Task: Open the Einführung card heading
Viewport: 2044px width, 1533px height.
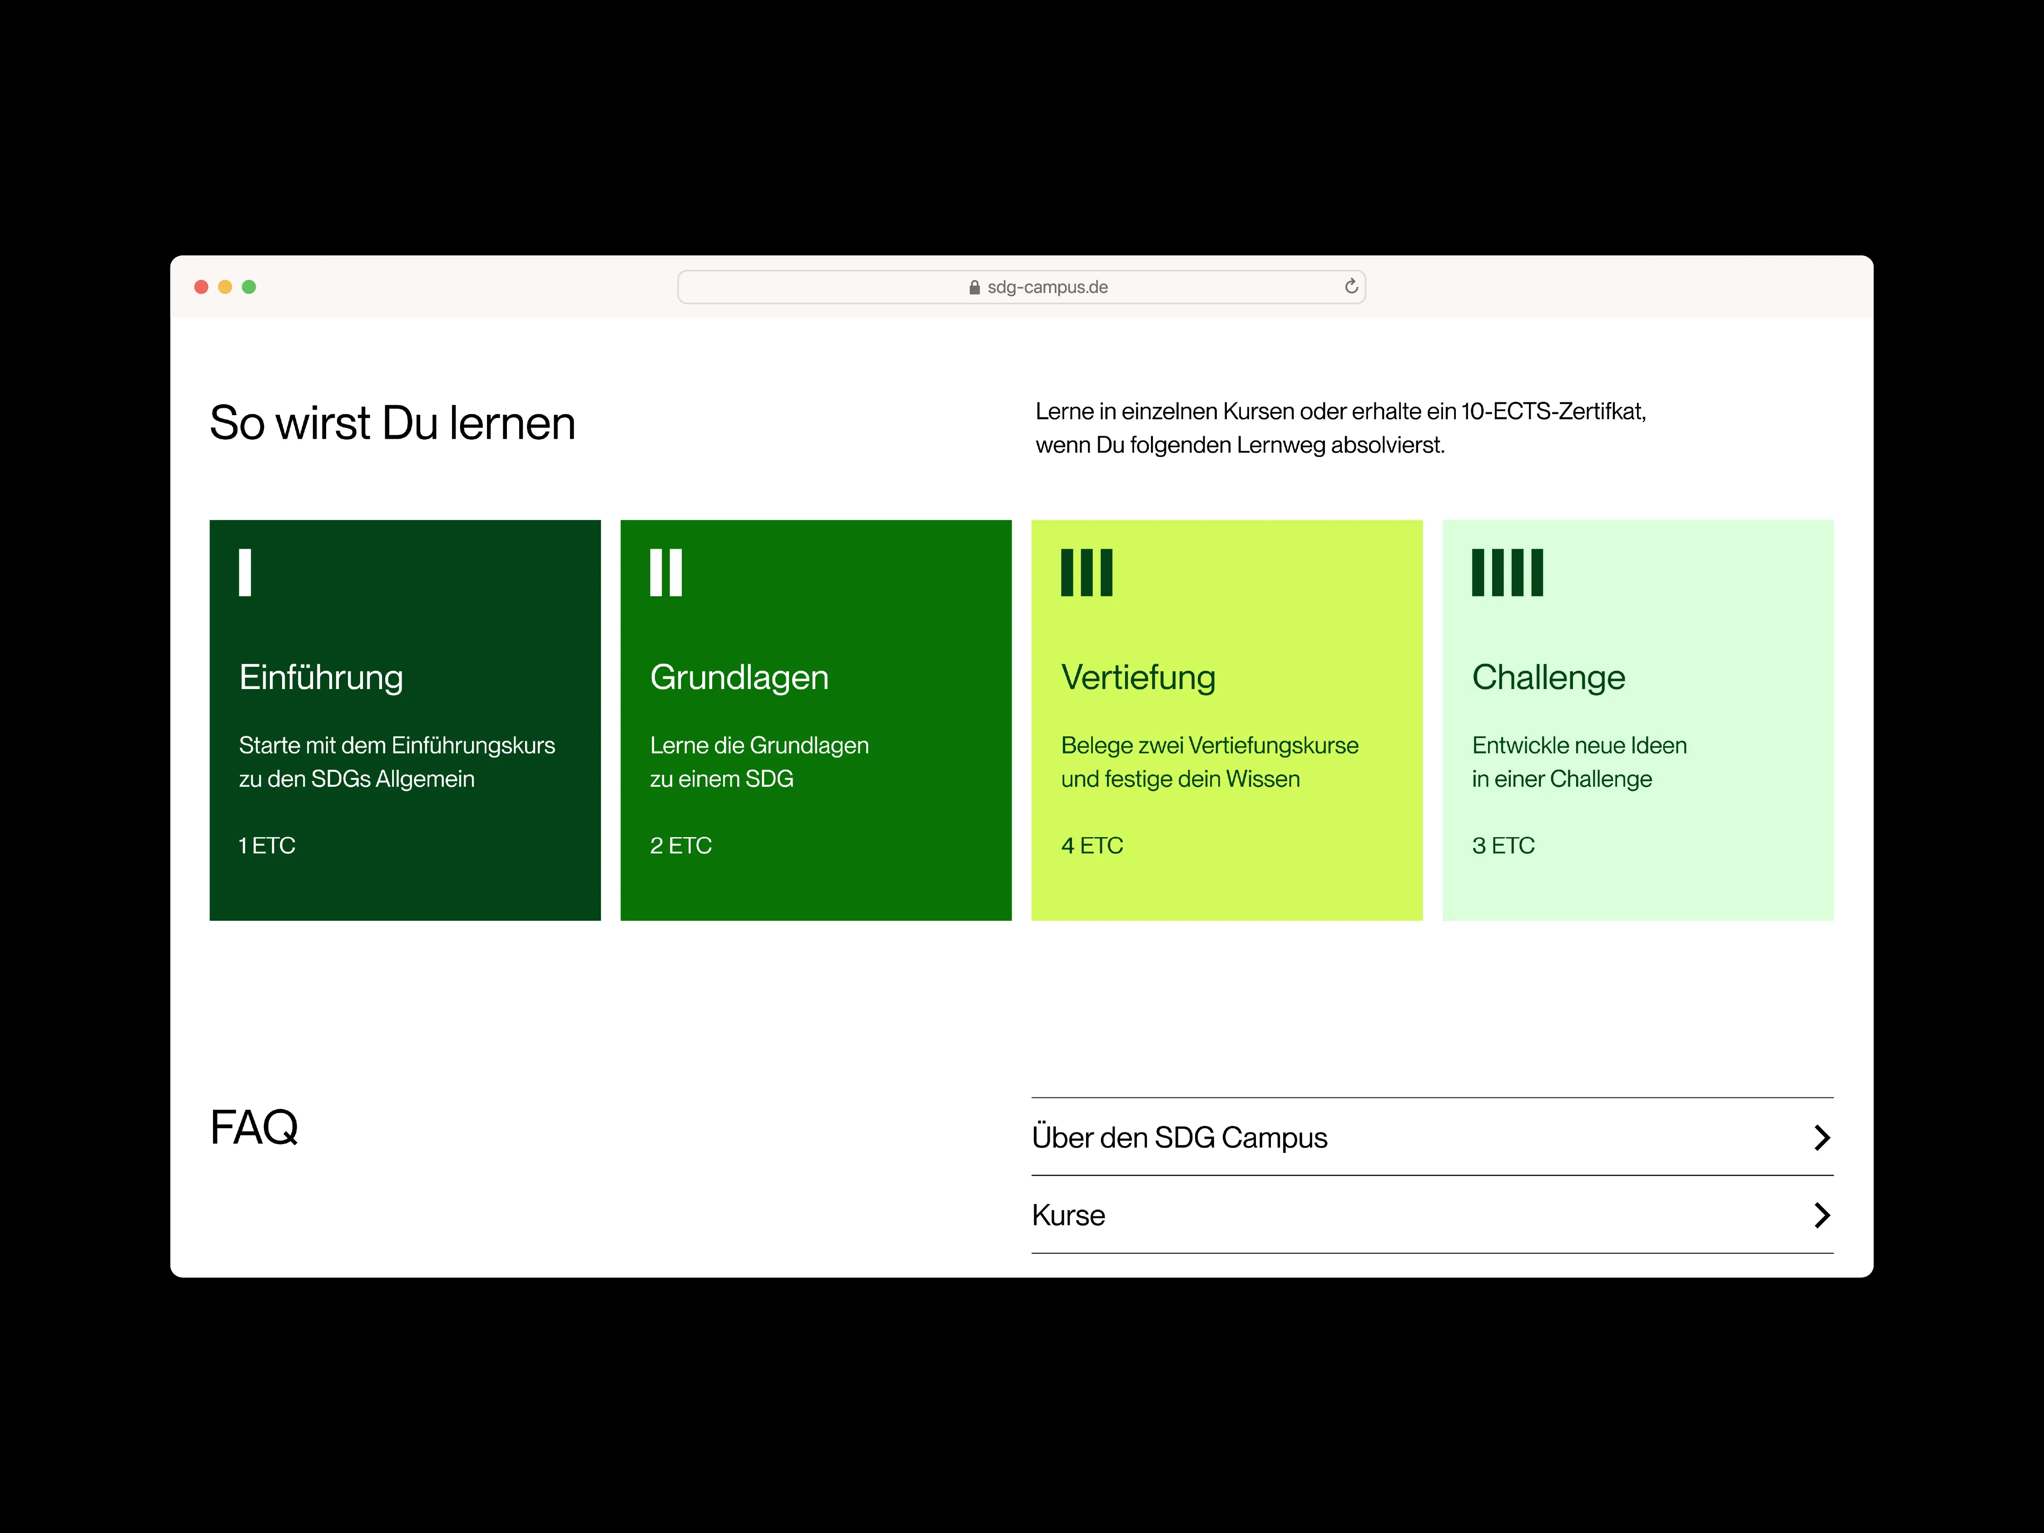Action: tap(321, 677)
